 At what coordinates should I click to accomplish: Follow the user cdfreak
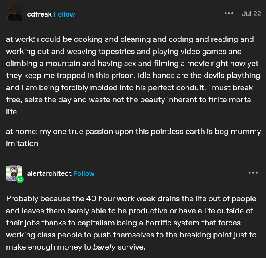[x=64, y=14]
